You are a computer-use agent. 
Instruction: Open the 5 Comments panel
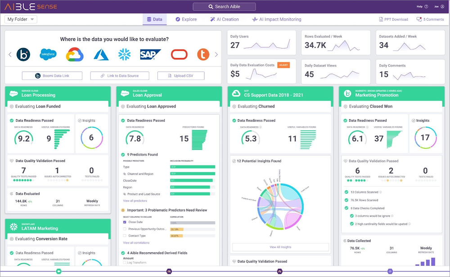(x=430, y=19)
